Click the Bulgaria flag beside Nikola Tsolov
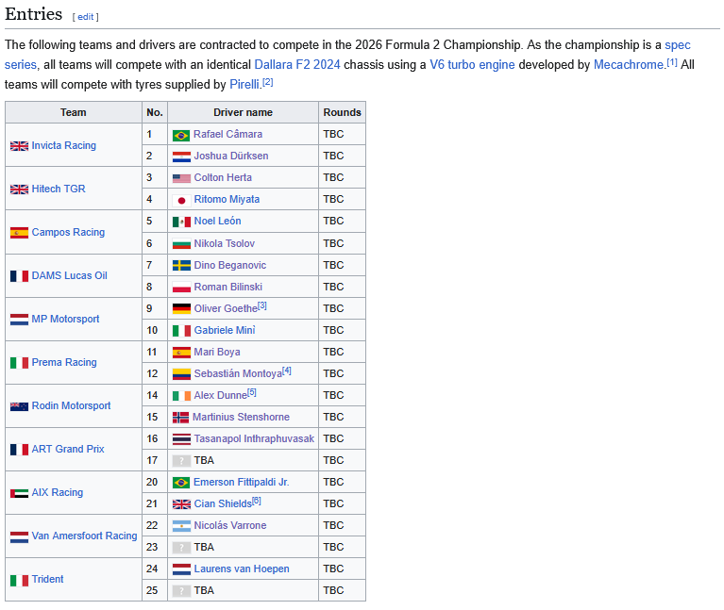Viewport: 724px width, 610px height. pos(181,244)
